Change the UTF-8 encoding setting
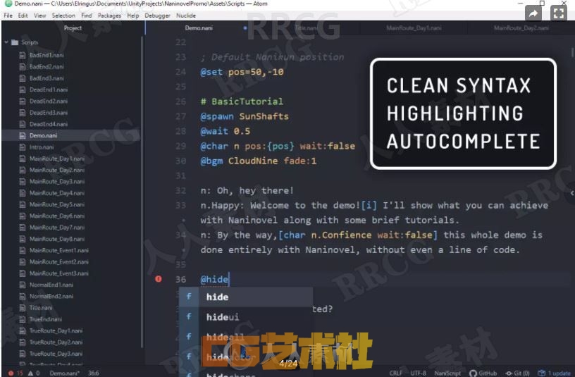575x377 pixels. click(418, 373)
